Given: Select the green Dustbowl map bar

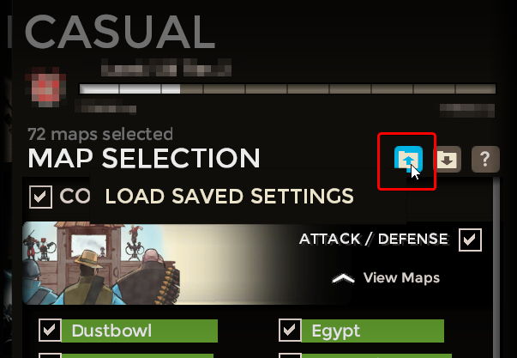Looking at the screenshot, I should 140,331.
